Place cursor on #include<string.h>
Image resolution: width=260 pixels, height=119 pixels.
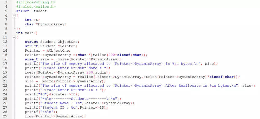[36, 2]
